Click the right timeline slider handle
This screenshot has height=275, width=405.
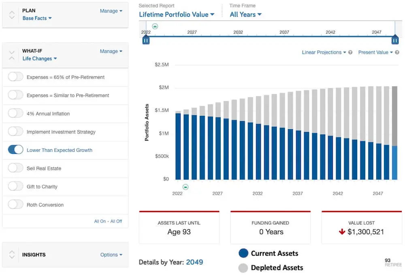point(395,40)
